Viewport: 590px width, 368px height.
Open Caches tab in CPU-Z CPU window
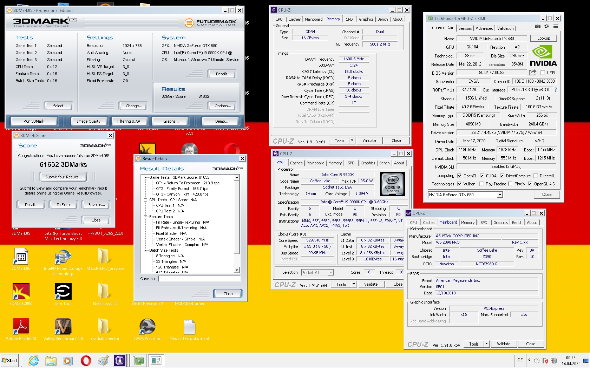click(x=296, y=163)
